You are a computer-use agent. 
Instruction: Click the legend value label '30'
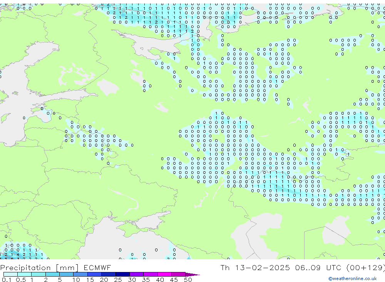pos(132,280)
